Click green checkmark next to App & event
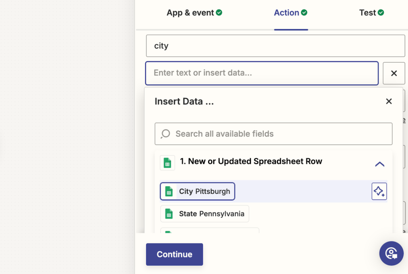Image resolution: width=408 pixels, height=274 pixels. [x=219, y=13]
